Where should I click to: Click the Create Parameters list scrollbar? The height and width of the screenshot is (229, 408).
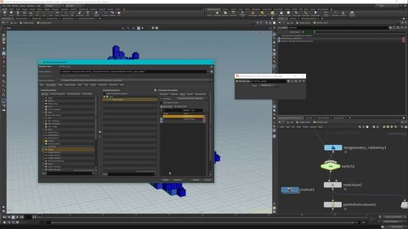pos(96,118)
